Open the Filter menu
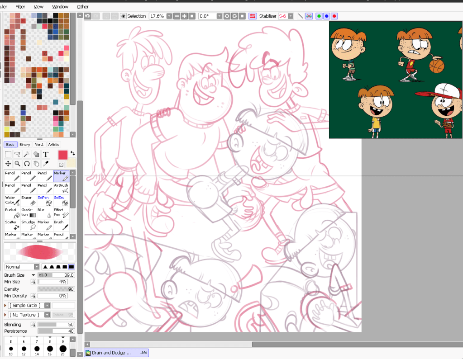Viewport: 463px width, 359px height. tap(20, 7)
